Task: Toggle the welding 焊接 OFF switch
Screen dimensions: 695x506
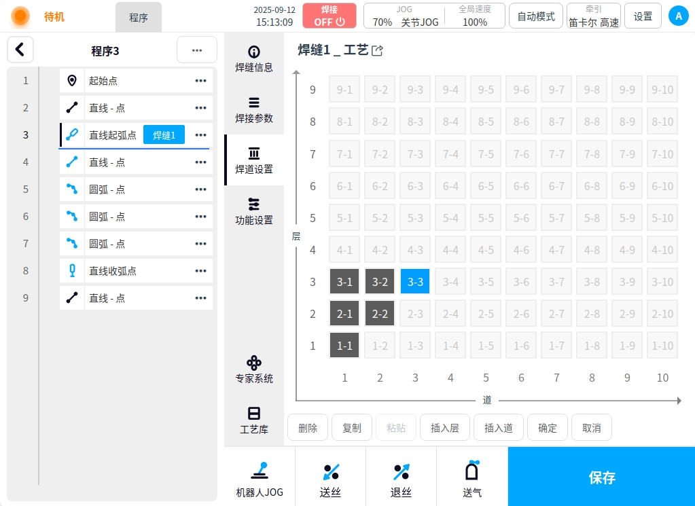Action: coord(329,16)
